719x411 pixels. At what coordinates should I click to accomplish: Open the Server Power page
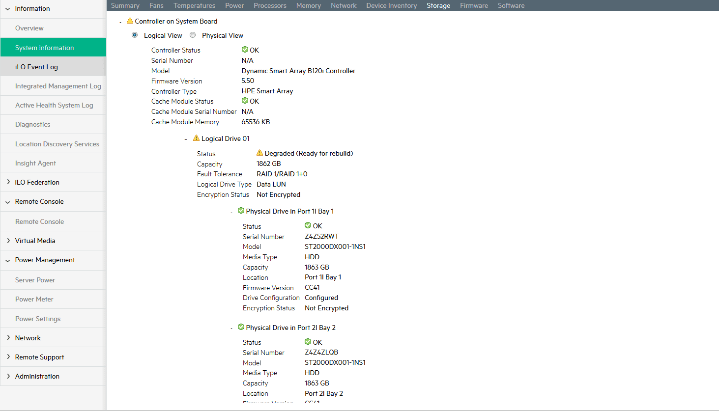[53, 280]
